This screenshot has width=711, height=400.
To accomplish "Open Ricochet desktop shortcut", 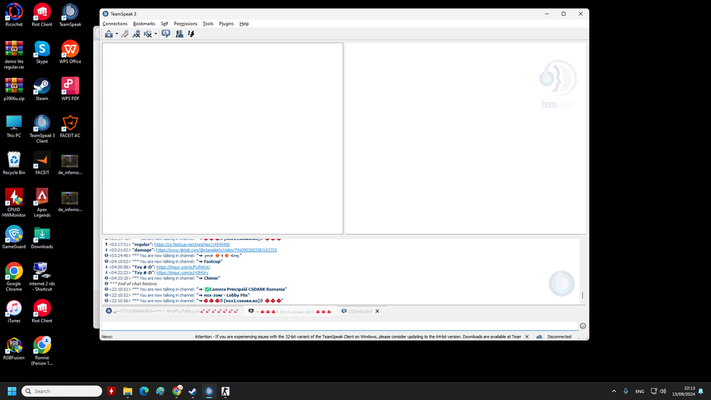I will [14, 15].
